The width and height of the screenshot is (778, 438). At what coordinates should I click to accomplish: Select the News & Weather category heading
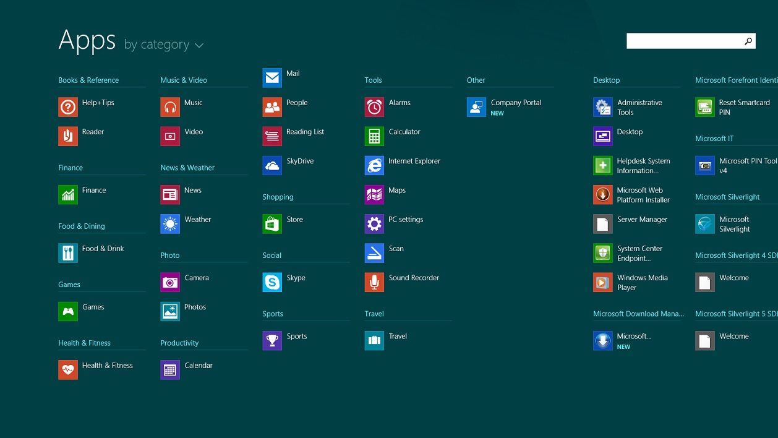coord(187,168)
